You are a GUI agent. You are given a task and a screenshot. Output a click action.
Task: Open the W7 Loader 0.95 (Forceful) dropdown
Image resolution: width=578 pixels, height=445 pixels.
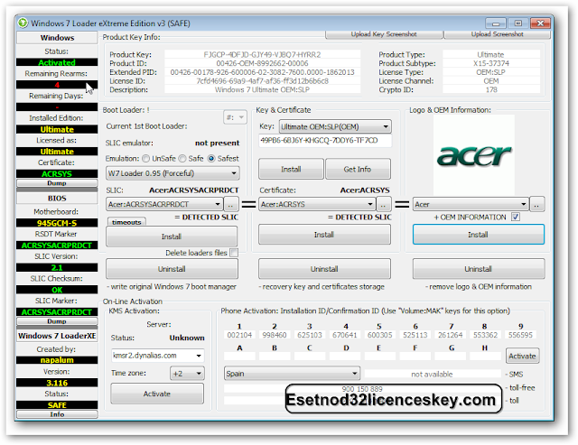[172, 173]
